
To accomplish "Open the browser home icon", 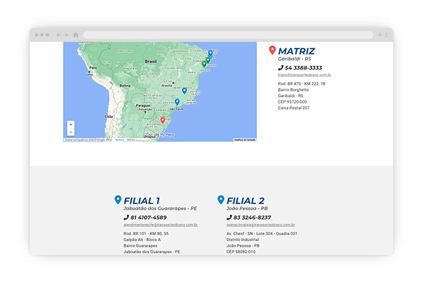I will [x=76, y=35].
